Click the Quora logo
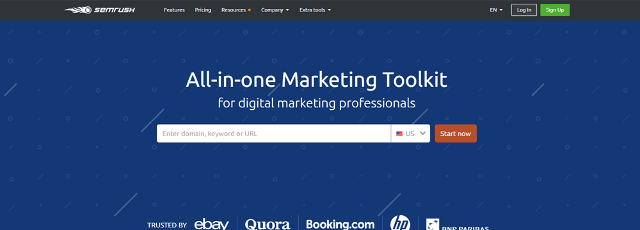This screenshot has width=640, height=230. pyautogui.click(x=268, y=224)
